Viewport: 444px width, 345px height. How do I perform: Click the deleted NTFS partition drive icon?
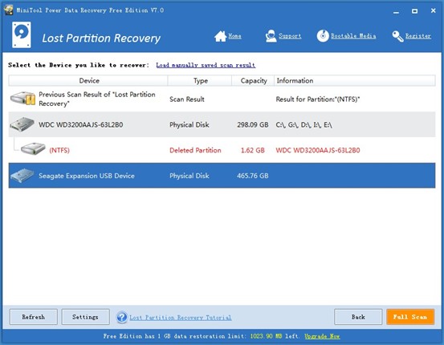click(x=33, y=148)
